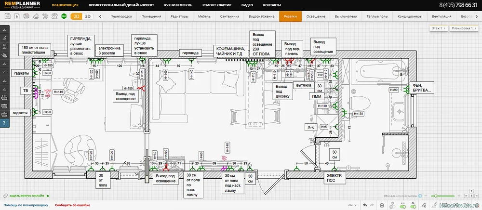Image resolution: width=482 pixels, height=210 pixels.
Task: Select the ruler measurement tool icon
Action: tap(36, 16)
